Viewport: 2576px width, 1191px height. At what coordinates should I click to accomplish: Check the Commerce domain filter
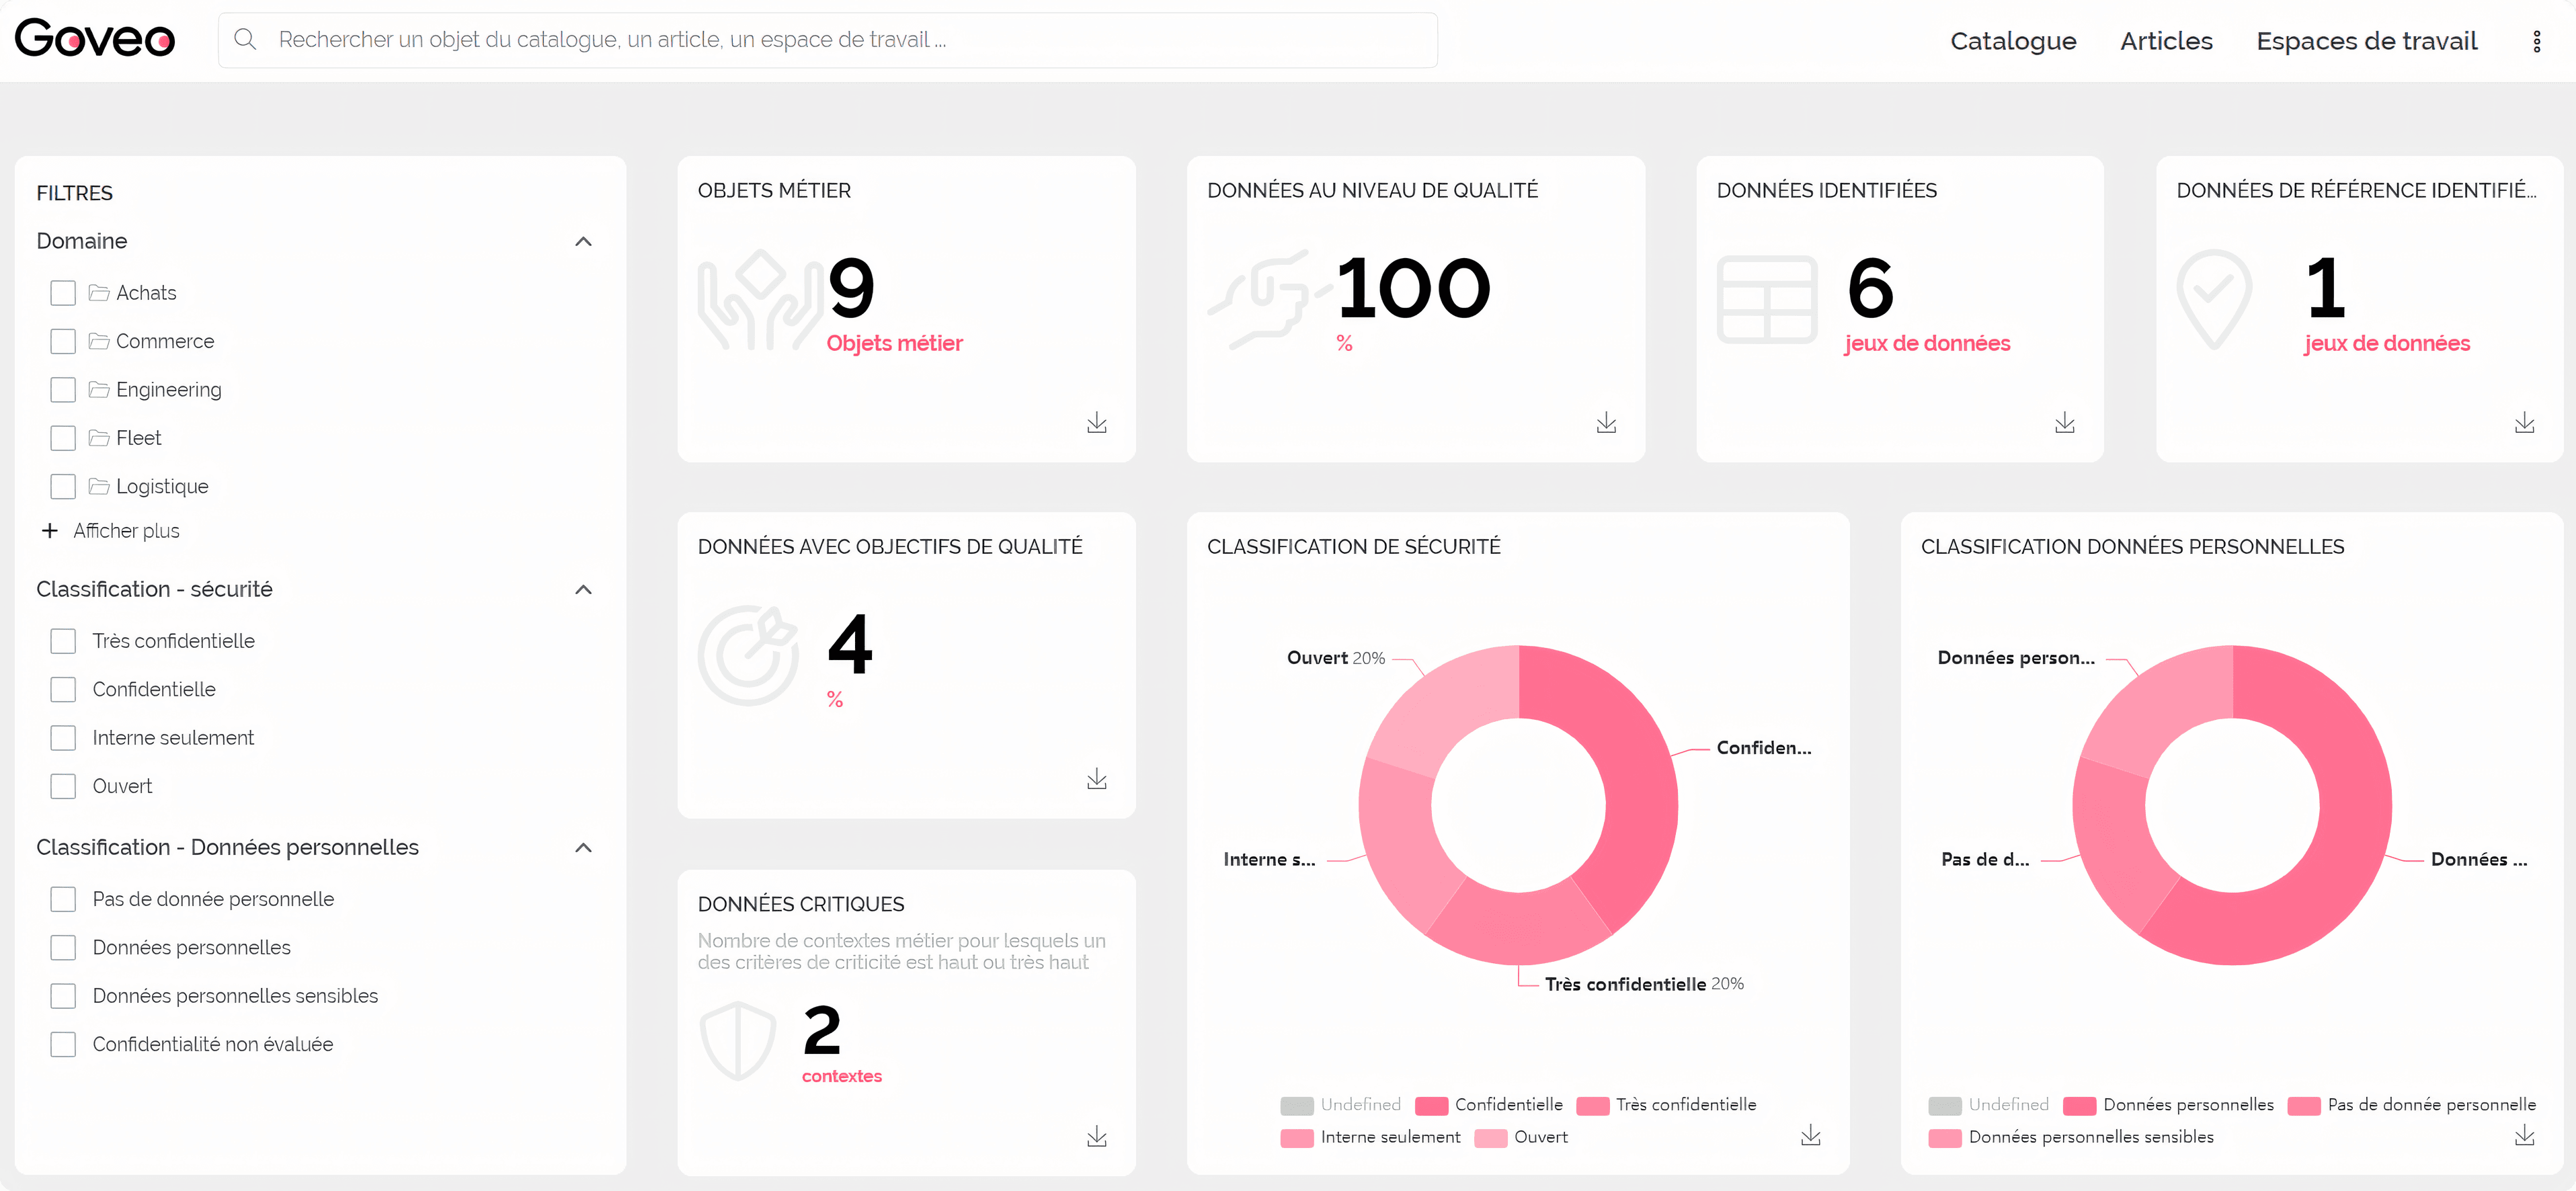tap(63, 341)
